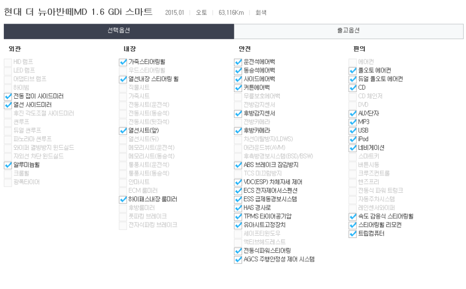Image resolution: width=466 pixels, height=289 pixels.
Task: Enable the 스마트키 option
Action: (x=353, y=157)
